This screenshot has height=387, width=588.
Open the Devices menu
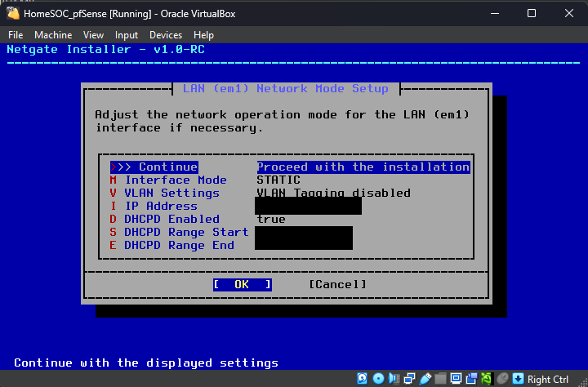click(x=166, y=35)
